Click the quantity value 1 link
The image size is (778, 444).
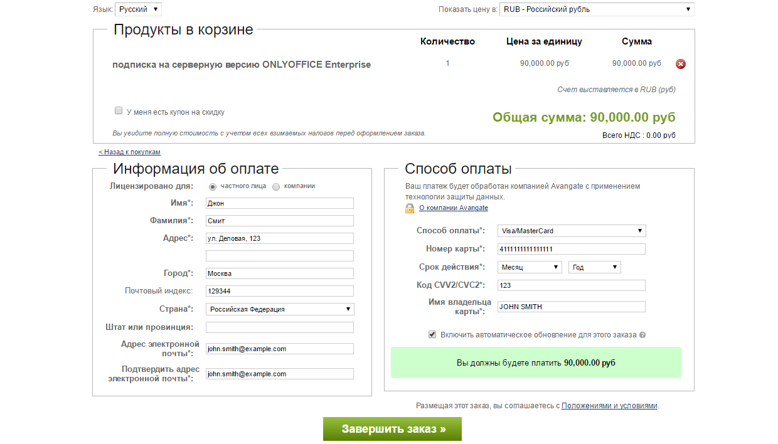click(x=447, y=63)
